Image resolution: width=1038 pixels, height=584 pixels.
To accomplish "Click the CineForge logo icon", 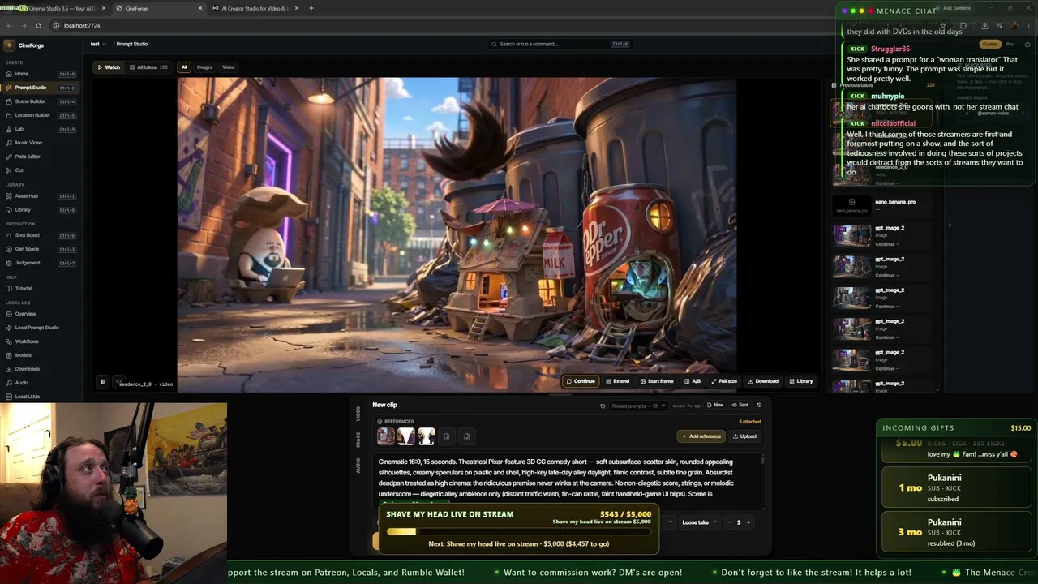I will click(9, 45).
